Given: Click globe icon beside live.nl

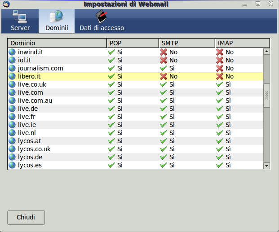Looking at the screenshot, I should pos(12,133).
